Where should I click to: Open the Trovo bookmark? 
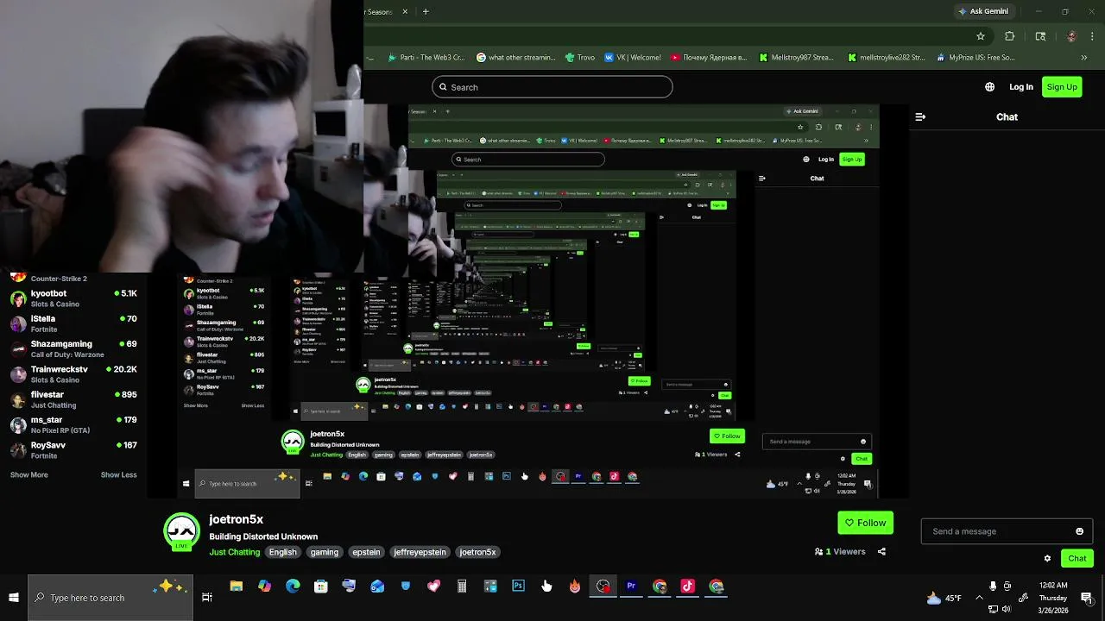pos(580,58)
